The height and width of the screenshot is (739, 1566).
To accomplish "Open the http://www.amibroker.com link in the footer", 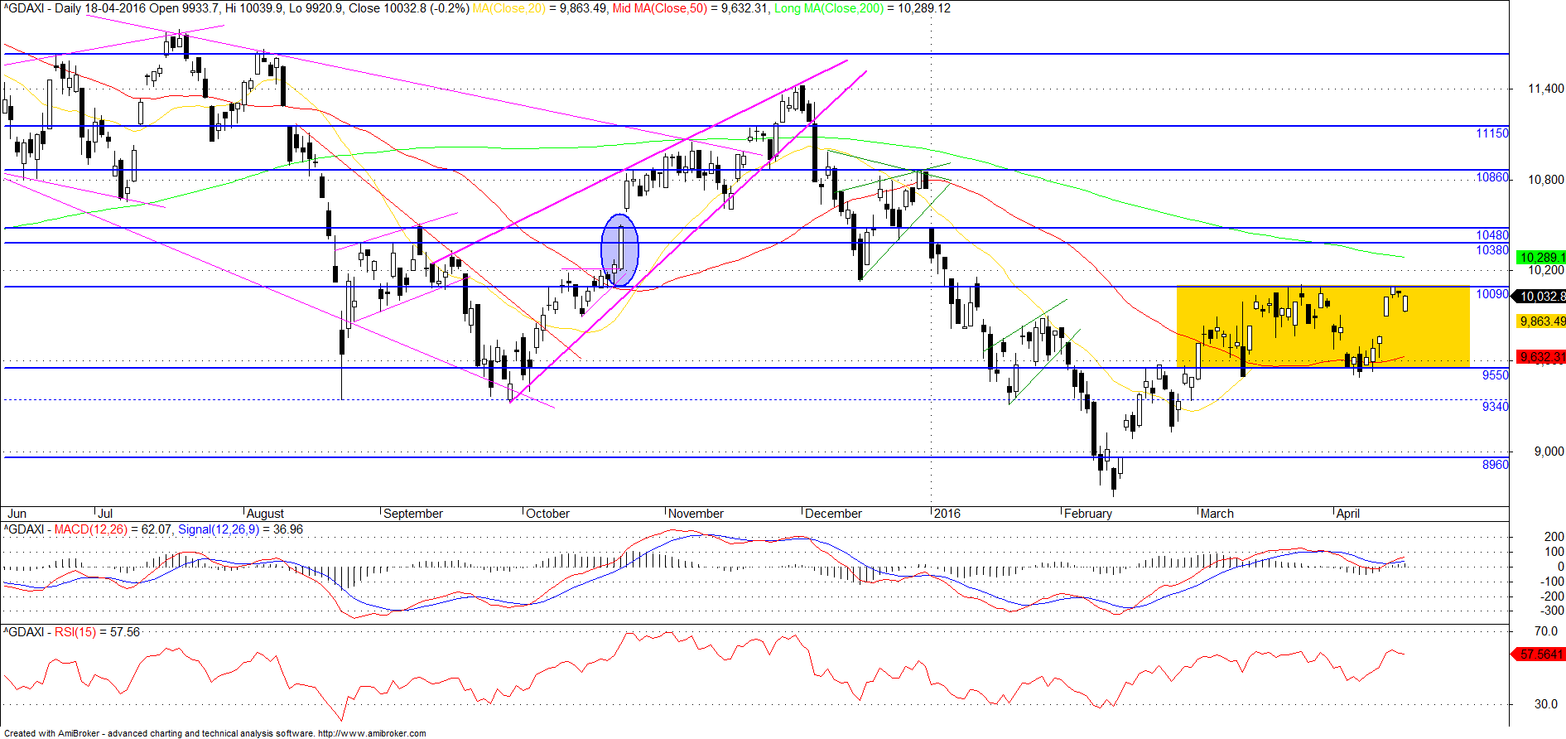I will 372,733.
